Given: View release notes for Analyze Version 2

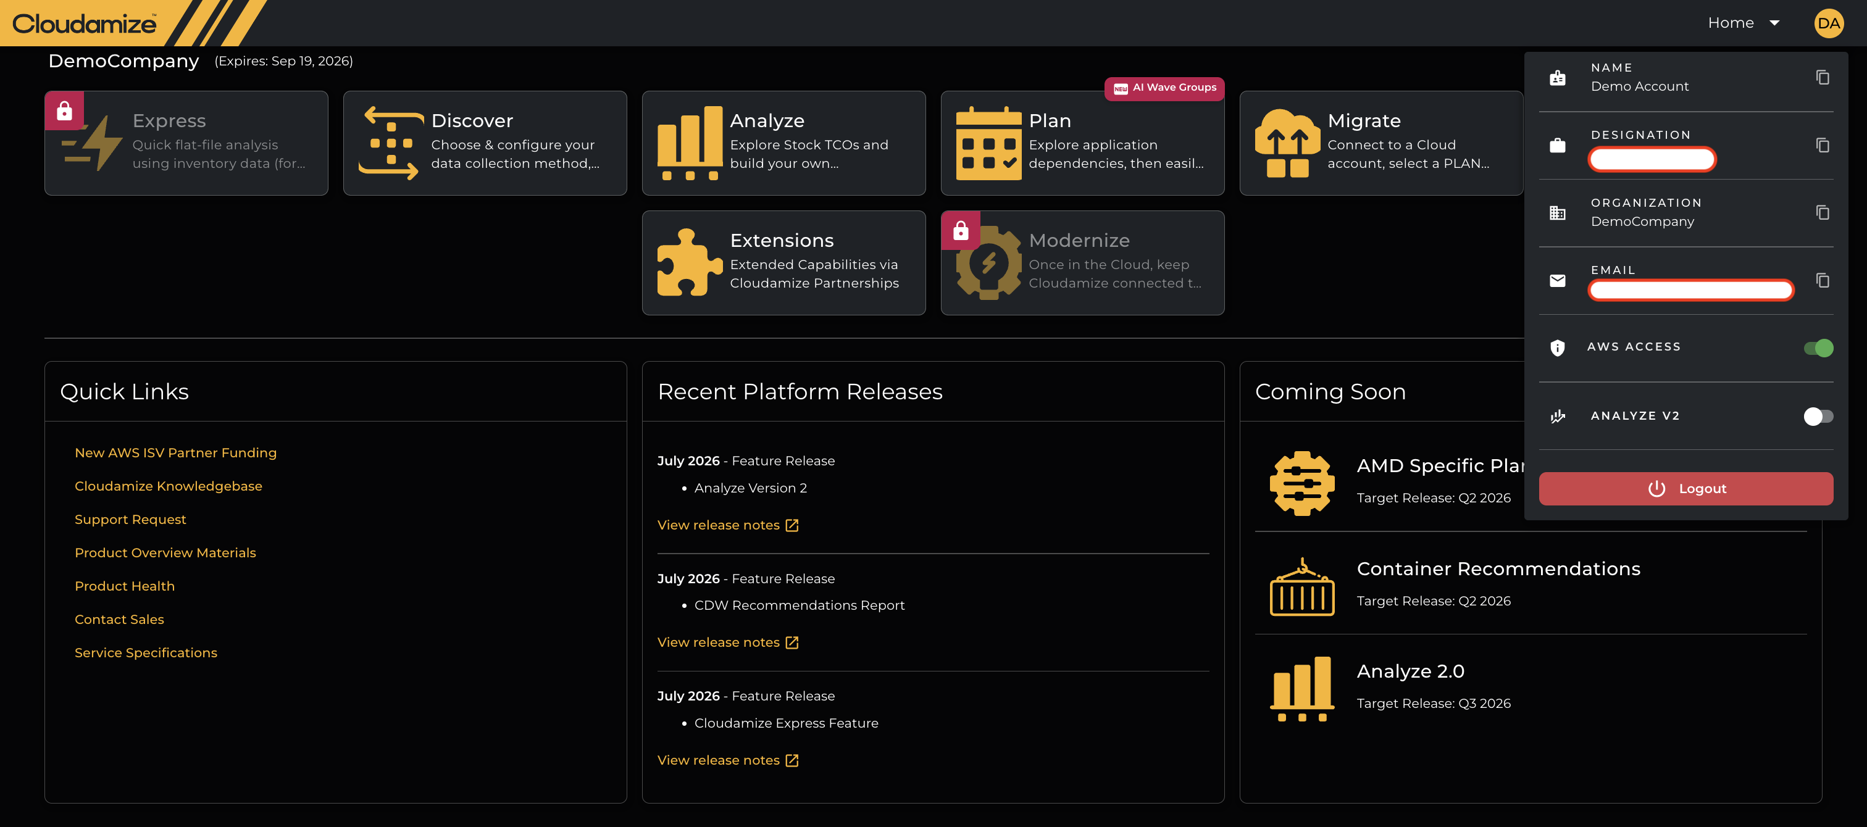Looking at the screenshot, I should pos(728,525).
